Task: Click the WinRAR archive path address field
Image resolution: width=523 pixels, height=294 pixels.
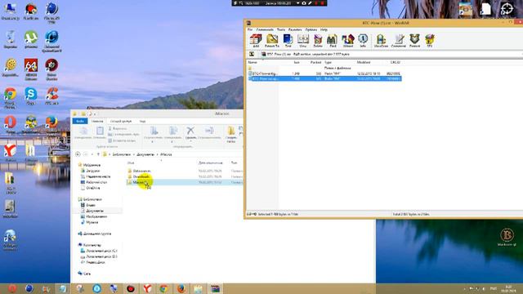Action: click(391, 54)
